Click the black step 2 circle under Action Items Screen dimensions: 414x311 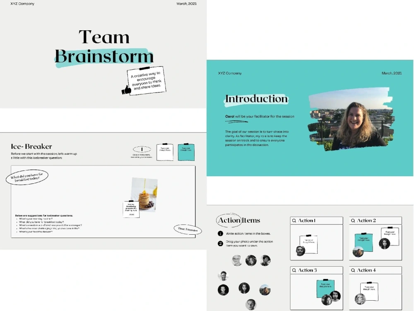tap(220, 243)
